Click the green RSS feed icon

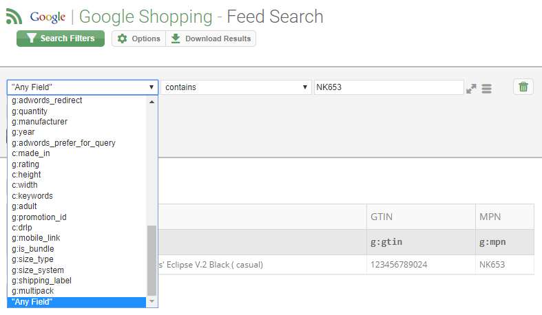coord(14,17)
